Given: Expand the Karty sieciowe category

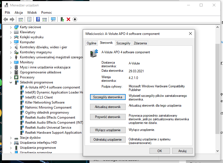Looking at the screenshot, I should [x=11, y=27].
